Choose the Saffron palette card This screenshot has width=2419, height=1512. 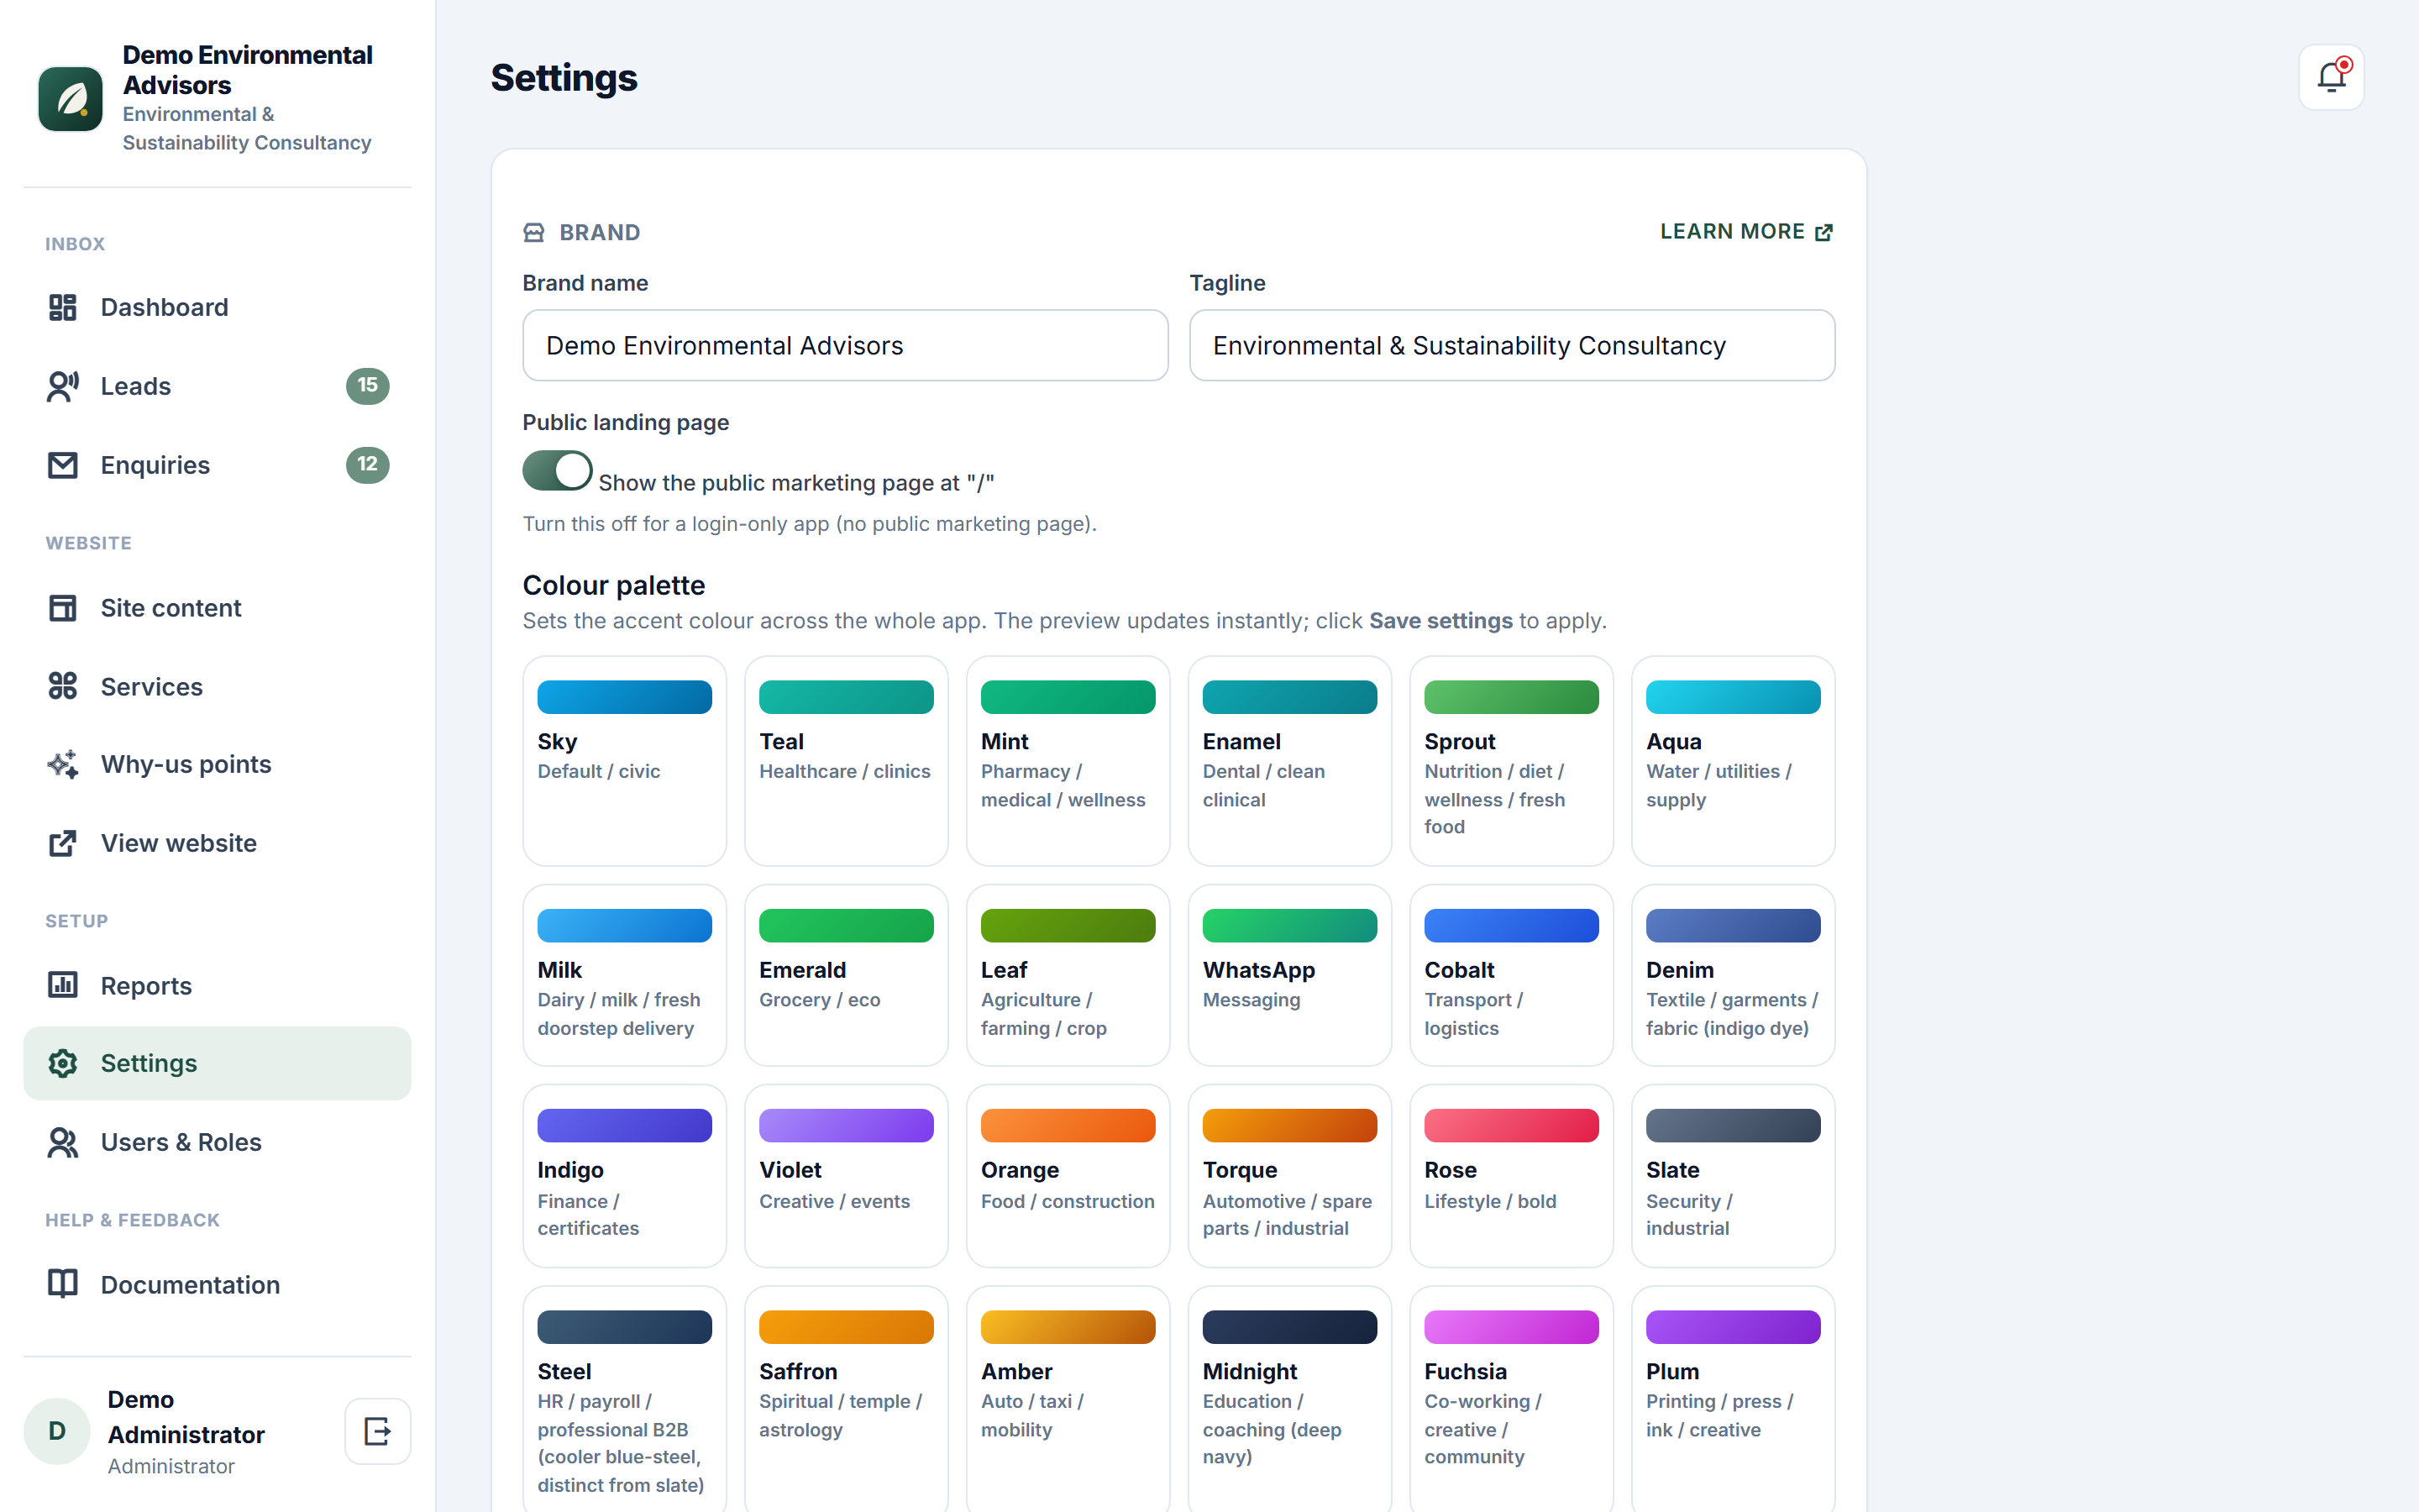tap(847, 1400)
